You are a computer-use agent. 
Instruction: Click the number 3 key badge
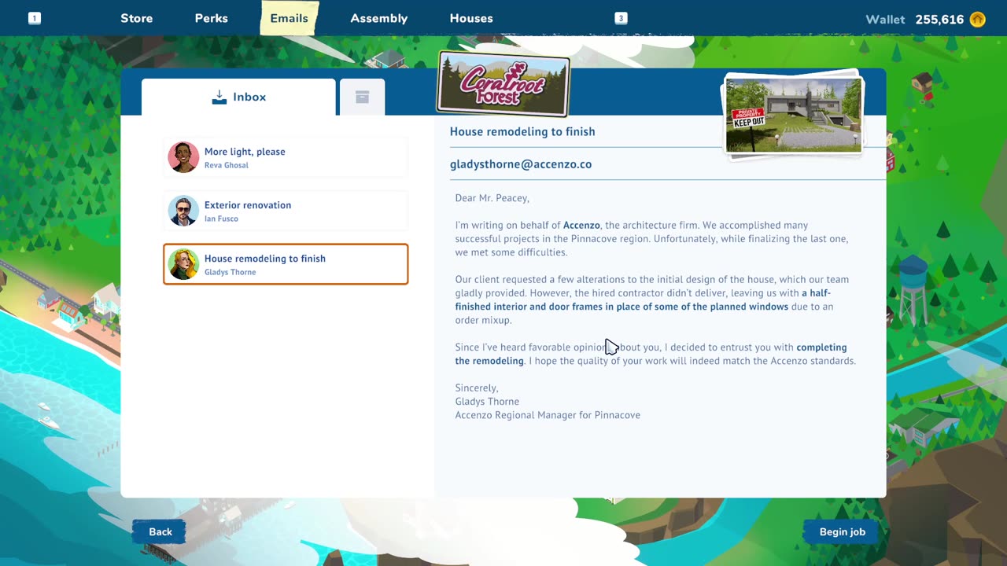(x=621, y=18)
